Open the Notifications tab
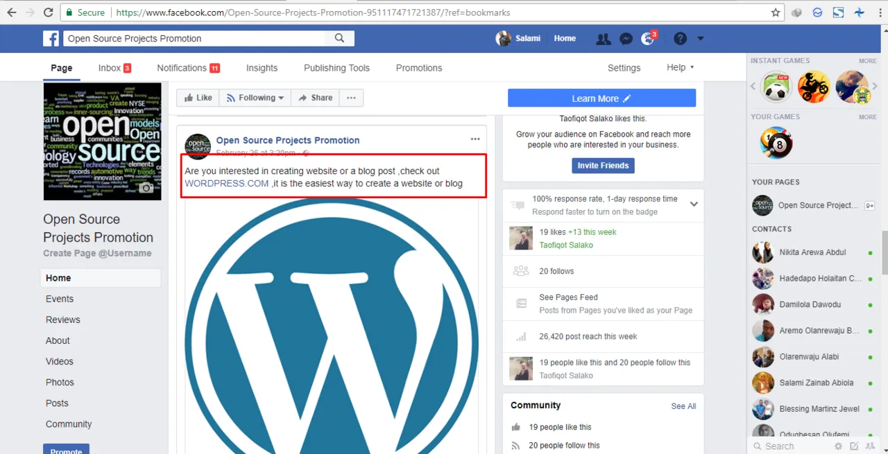The height and width of the screenshot is (454, 888). [x=188, y=68]
